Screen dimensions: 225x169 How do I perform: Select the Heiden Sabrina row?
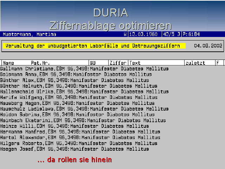tap(77, 115)
